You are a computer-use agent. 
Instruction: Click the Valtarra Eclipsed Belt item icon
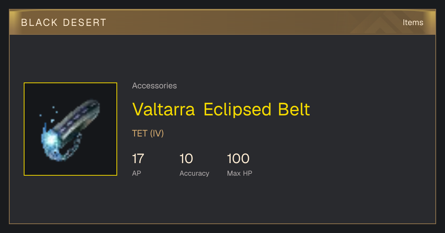pyautogui.click(x=70, y=129)
